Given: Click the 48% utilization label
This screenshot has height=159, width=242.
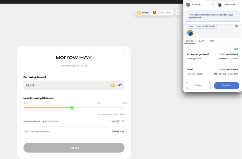Looking at the screenshot, I should coord(26,103).
